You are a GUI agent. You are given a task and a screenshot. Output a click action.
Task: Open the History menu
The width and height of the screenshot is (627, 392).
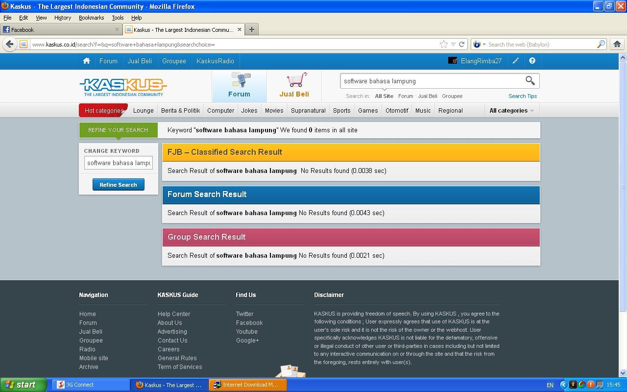coord(62,18)
